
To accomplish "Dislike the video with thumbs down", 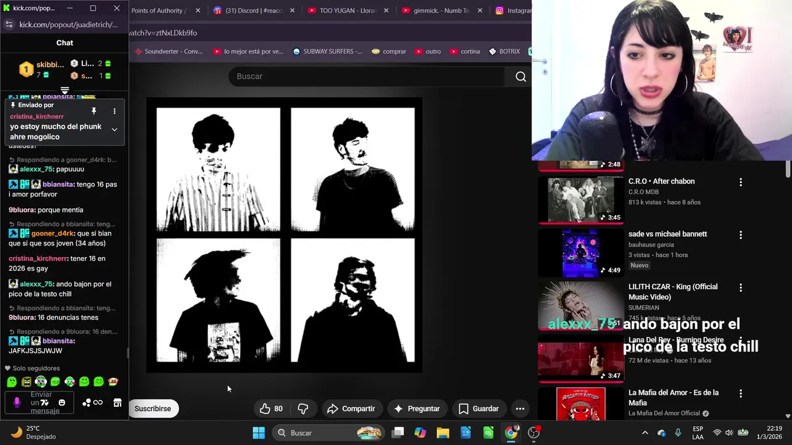I will pos(303,409).
